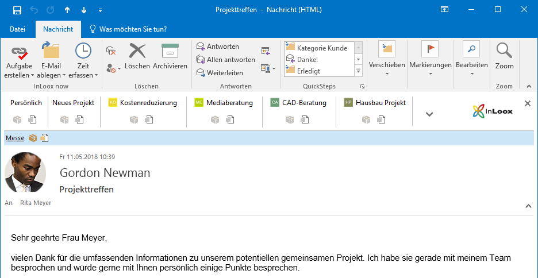Click Antworten reply button

click(217, 47)
